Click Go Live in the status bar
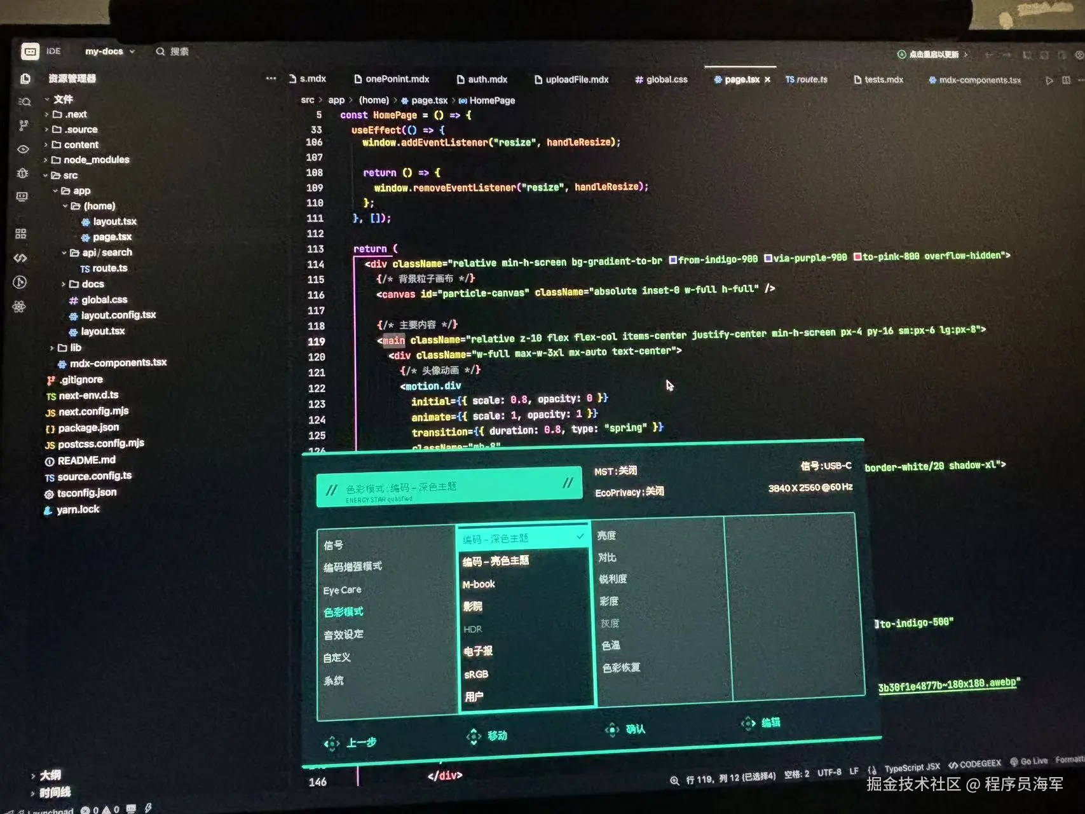1085x814 pixels. (1029, 761)
